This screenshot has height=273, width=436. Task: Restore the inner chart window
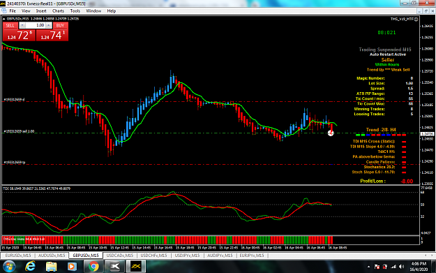426,11
